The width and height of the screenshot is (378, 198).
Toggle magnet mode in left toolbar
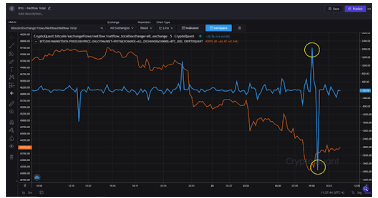12,122
